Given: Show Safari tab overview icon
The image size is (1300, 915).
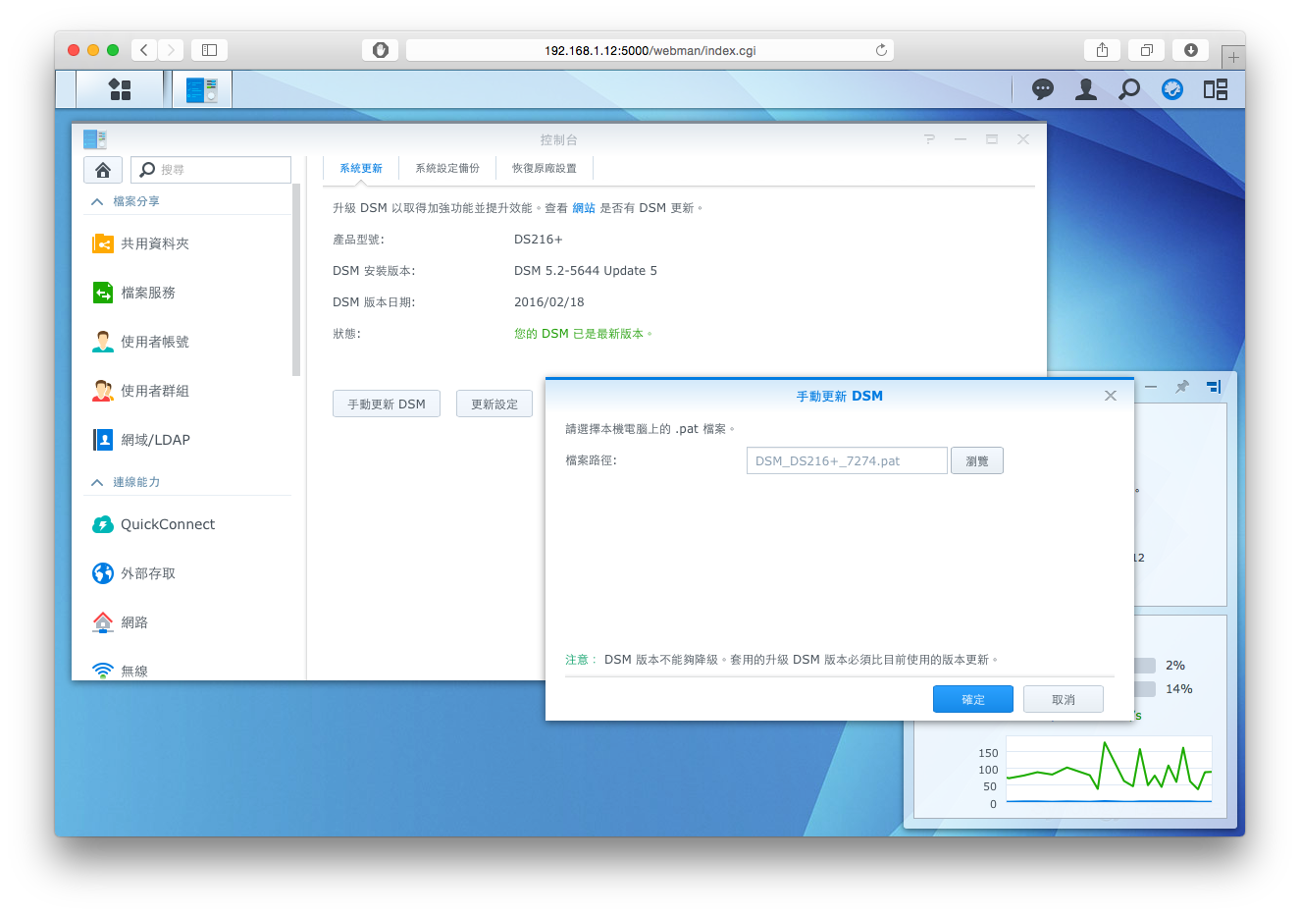Looking at the screenshot, I should pos(1146,50).
